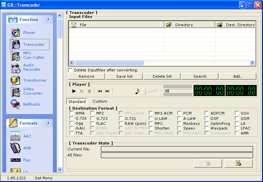Check the FLAC destination format
This screenshot has width=263, height=182.
pyautogui.click(x=93, y=124)
